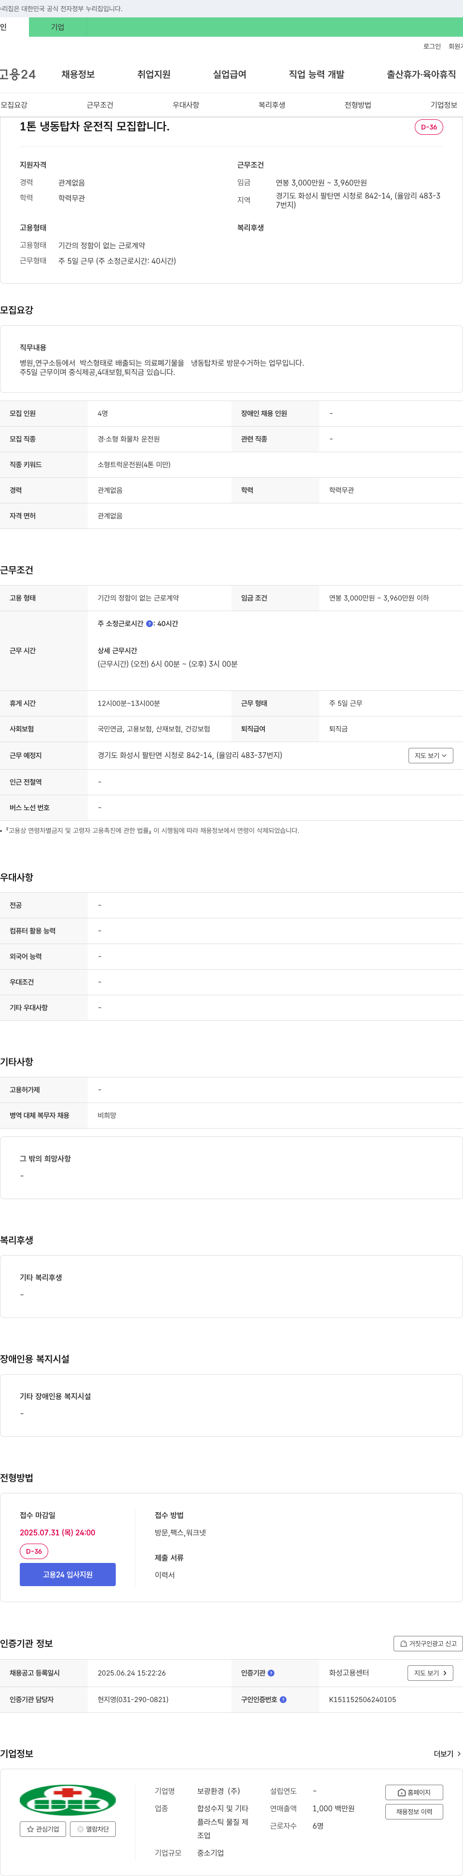The width and height of the screenshot is (463, 1876).
Task: Click the 고용24 logo
Action: pos(17,74)
